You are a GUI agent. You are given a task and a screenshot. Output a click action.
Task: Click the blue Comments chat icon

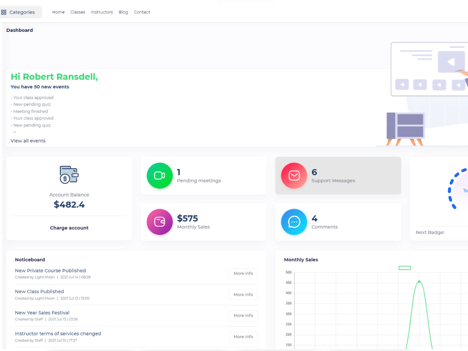294,222
